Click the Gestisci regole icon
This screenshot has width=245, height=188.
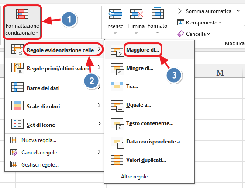[14, 164]
